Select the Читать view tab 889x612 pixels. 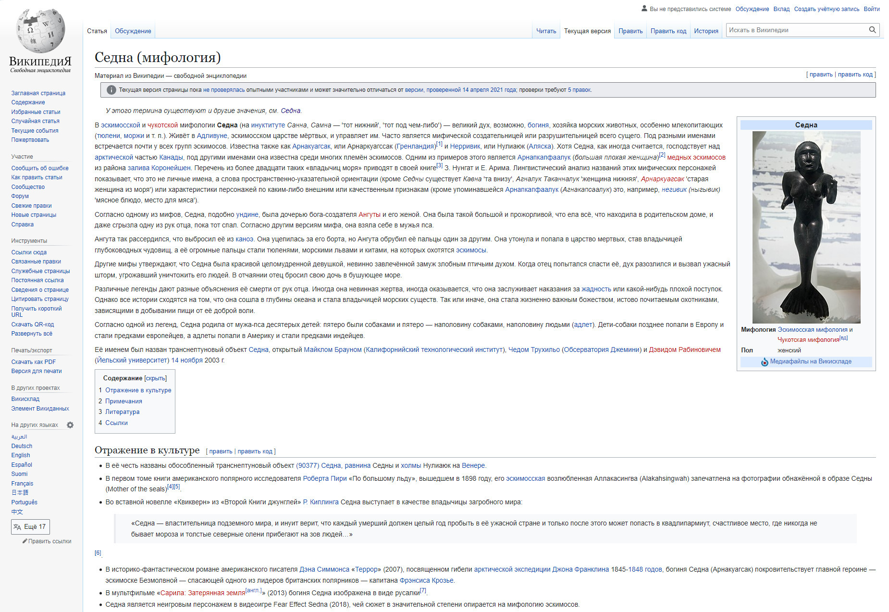click(546, 31)
